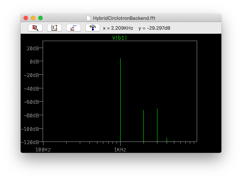Click the zoom-to-fit magnifier toolbar icon

35,28
